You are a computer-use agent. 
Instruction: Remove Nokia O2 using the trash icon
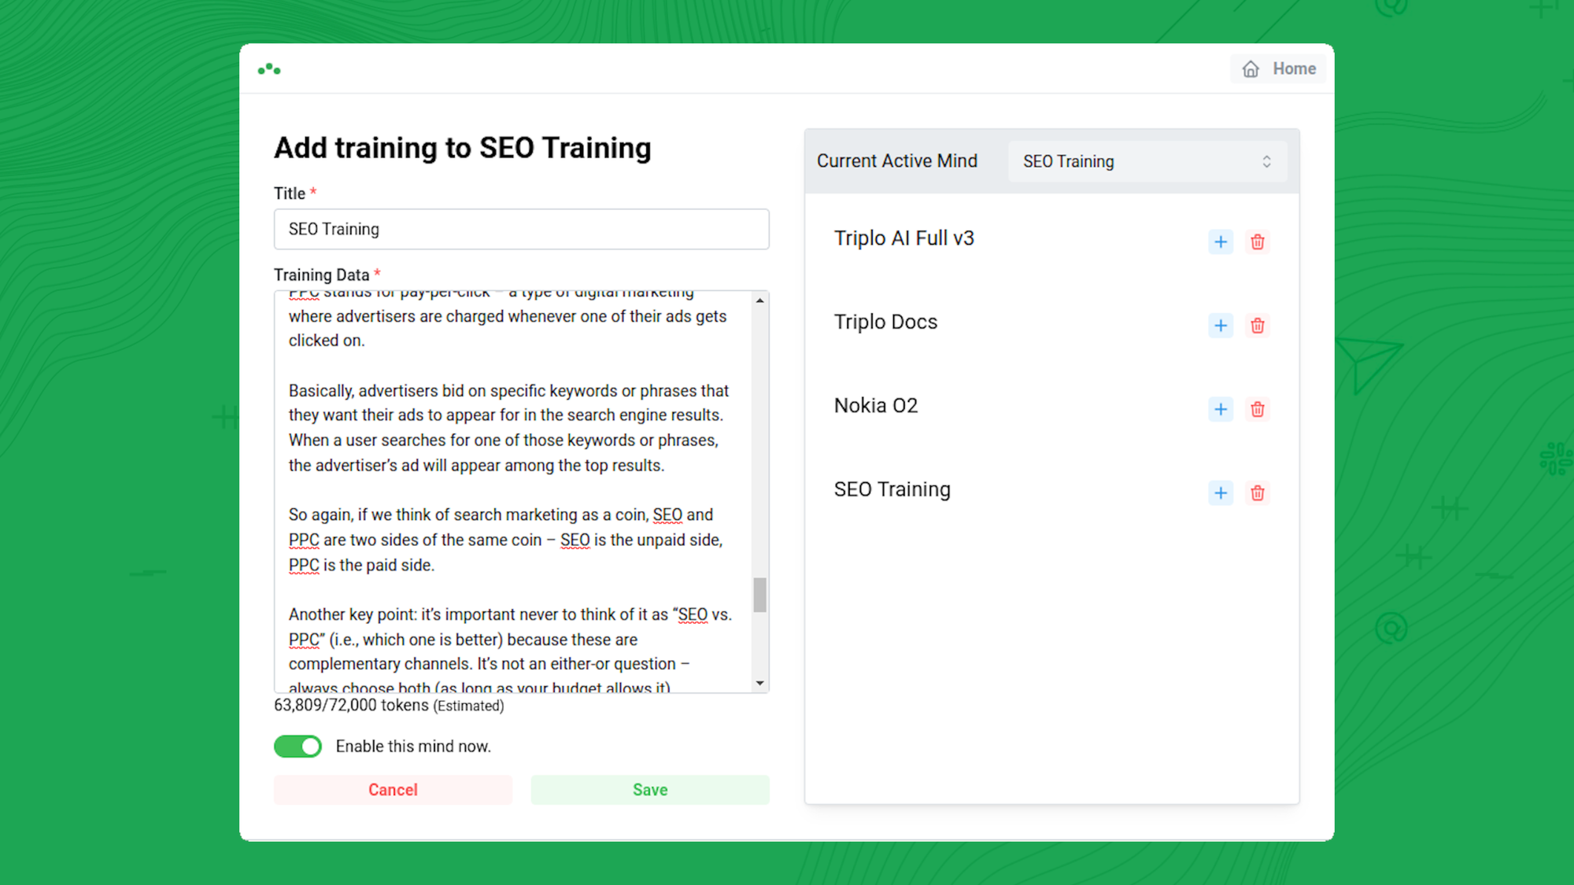coord(1258,409)
